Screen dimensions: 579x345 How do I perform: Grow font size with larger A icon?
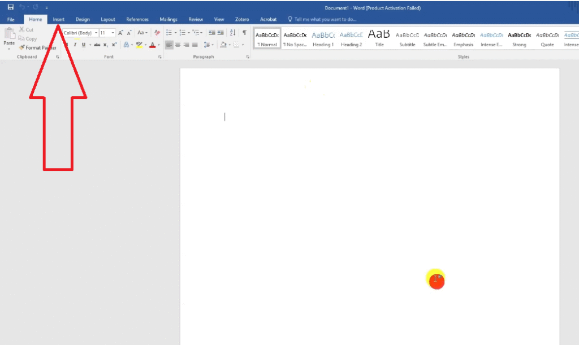coord(120,33)
